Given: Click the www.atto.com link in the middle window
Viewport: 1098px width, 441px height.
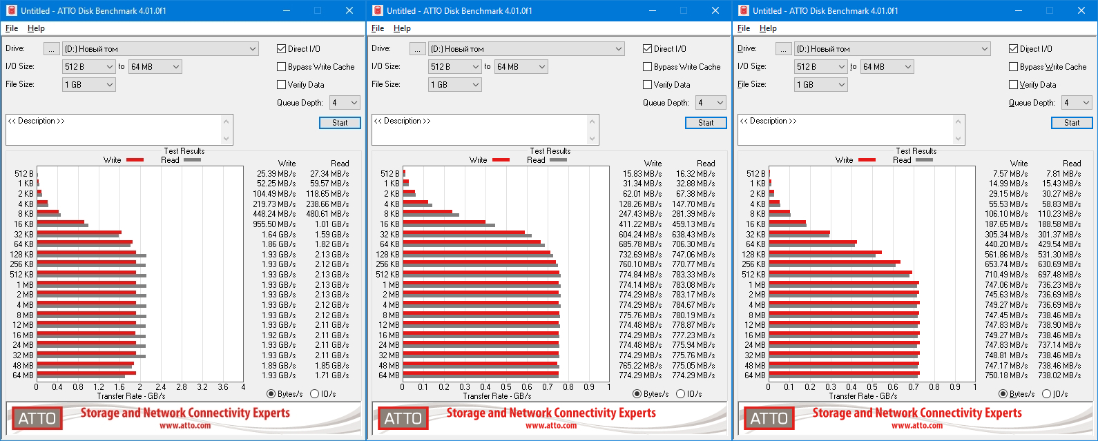Looking at the screenshot, I should click(x=551, y=426).
